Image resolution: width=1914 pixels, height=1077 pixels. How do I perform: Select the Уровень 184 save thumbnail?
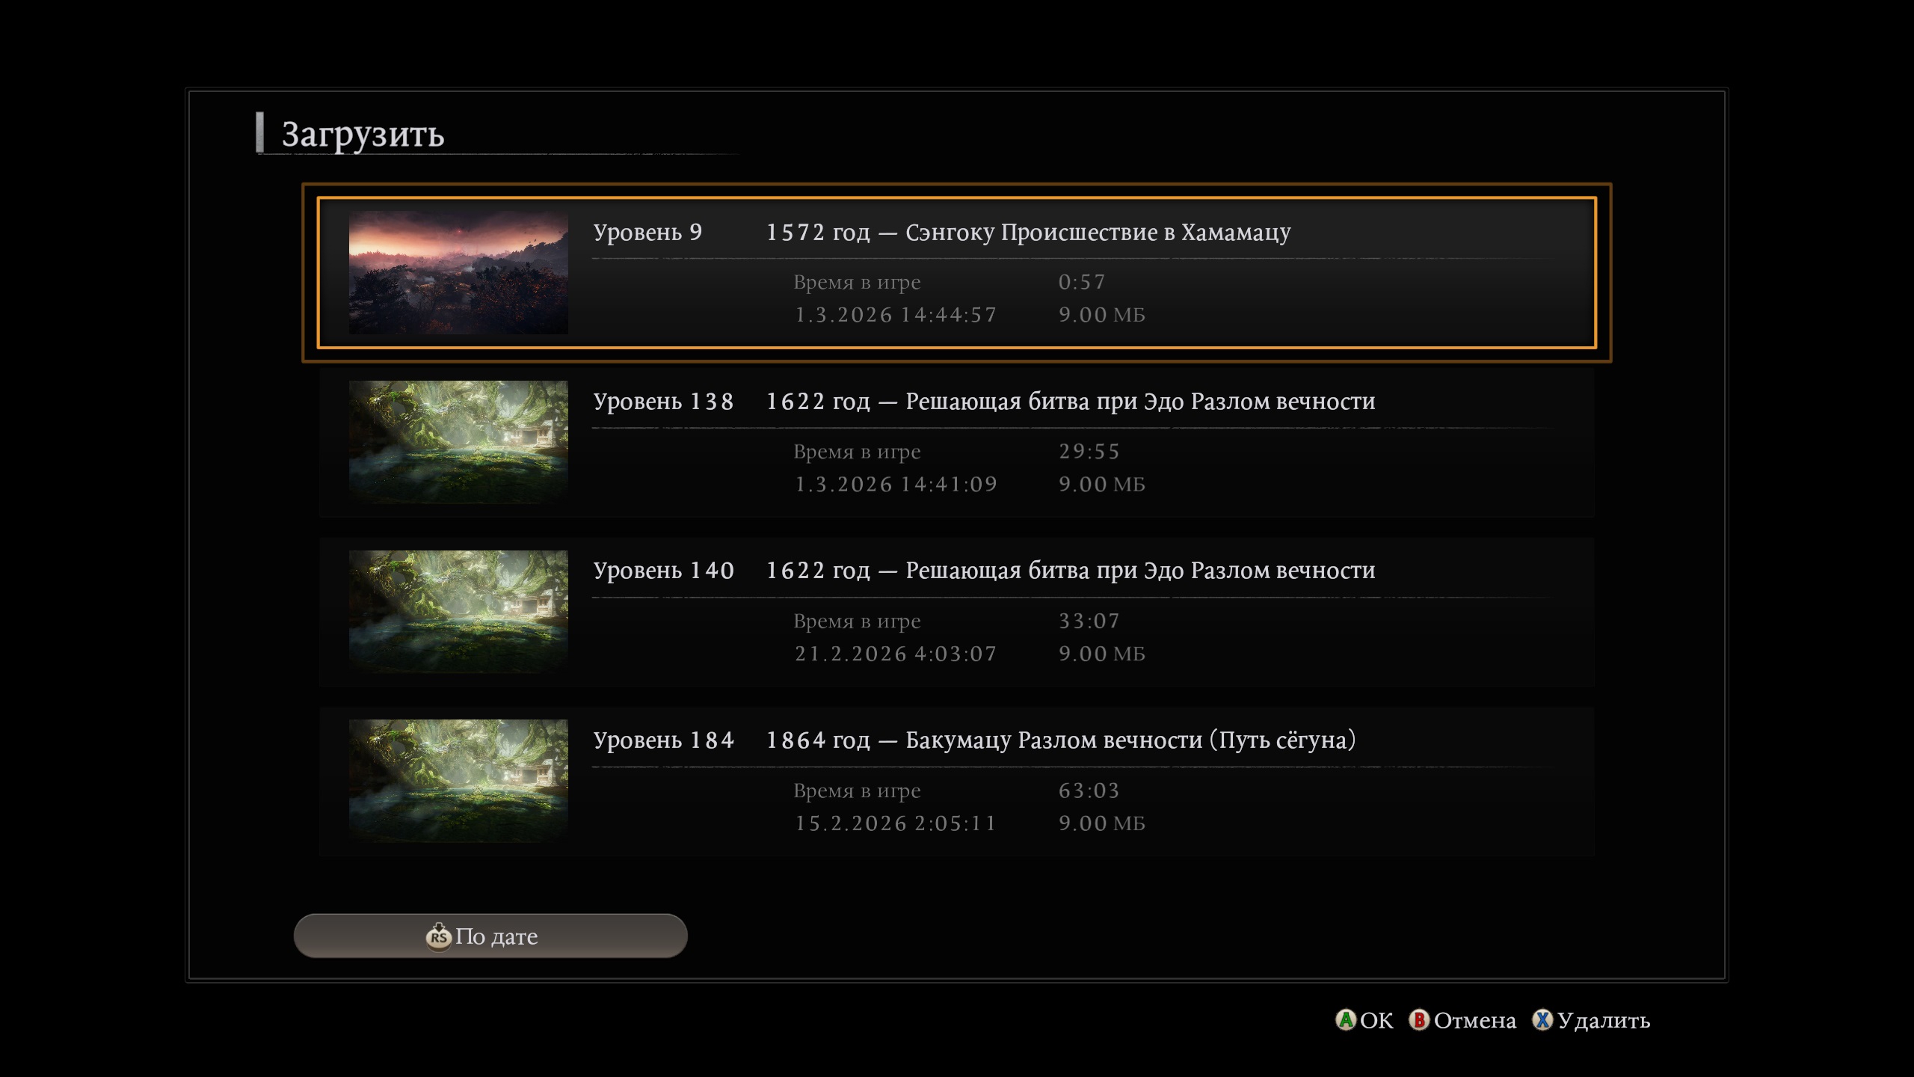(x=458, y=781)
